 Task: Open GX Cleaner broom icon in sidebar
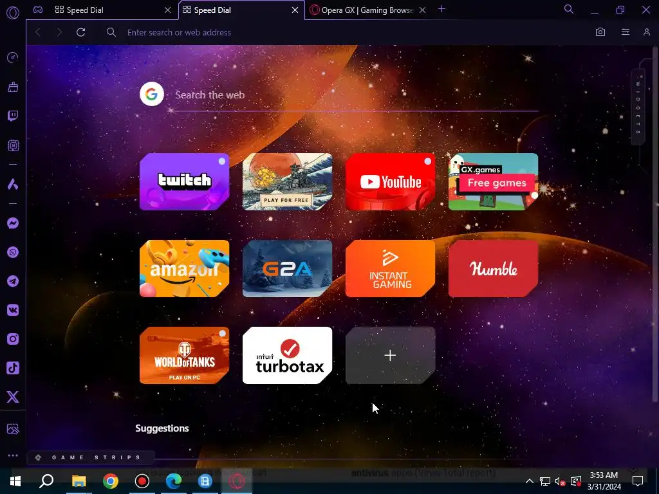click(x=13, y=87)
